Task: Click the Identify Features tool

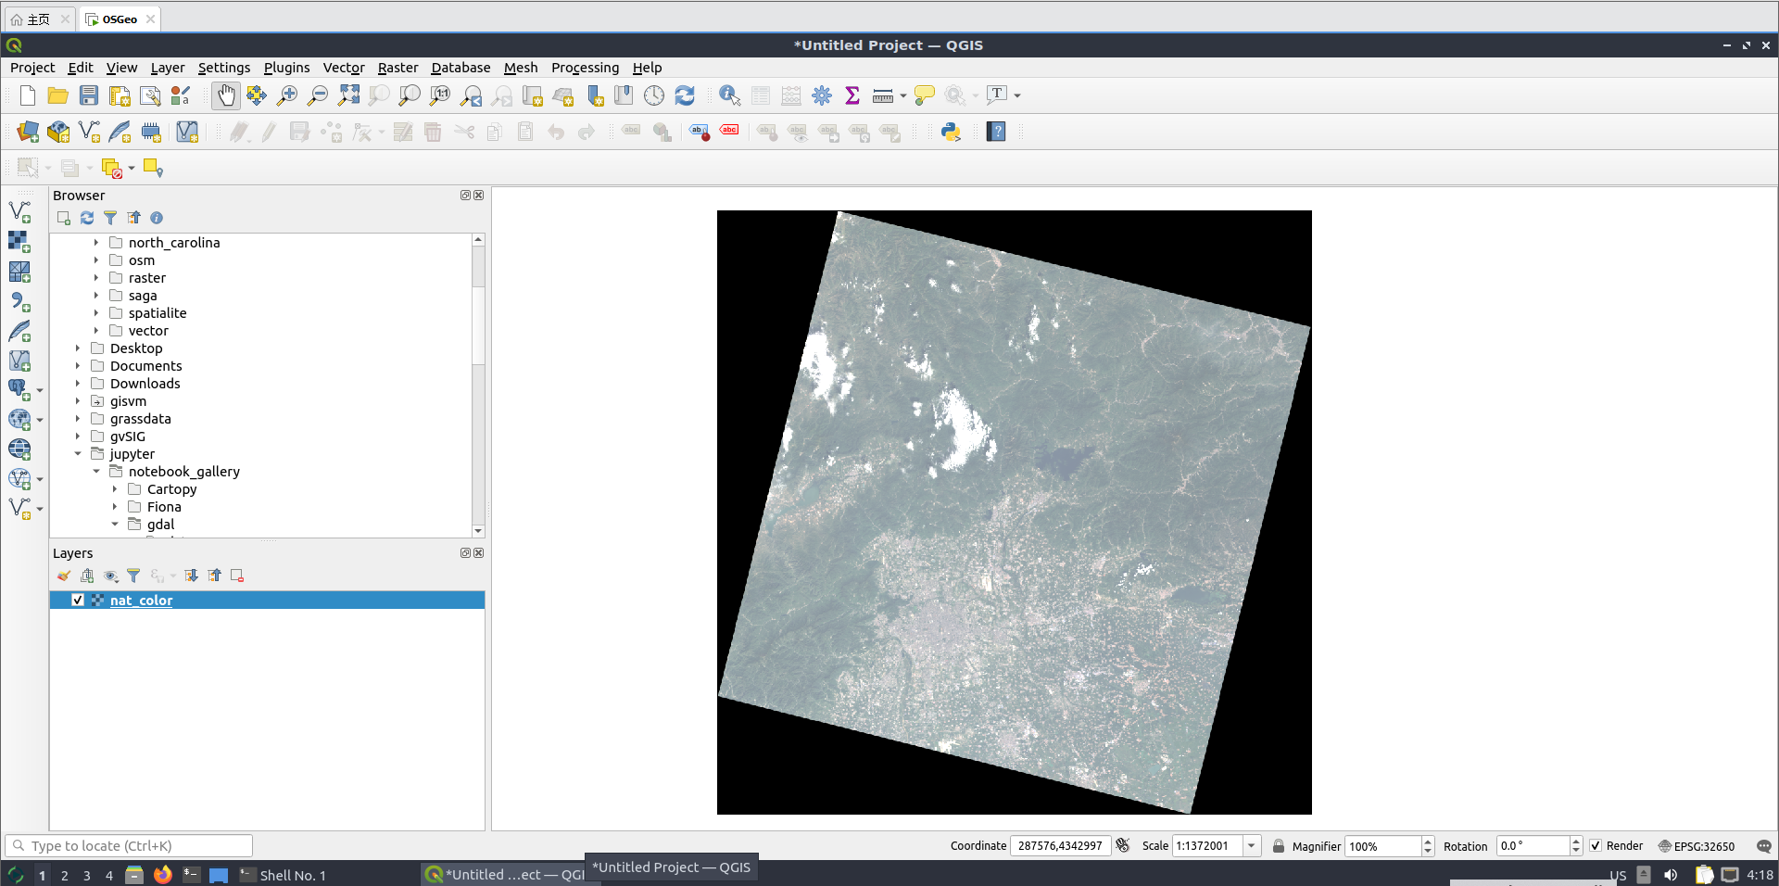Action: pyautogui.click(x=729, y=95)
